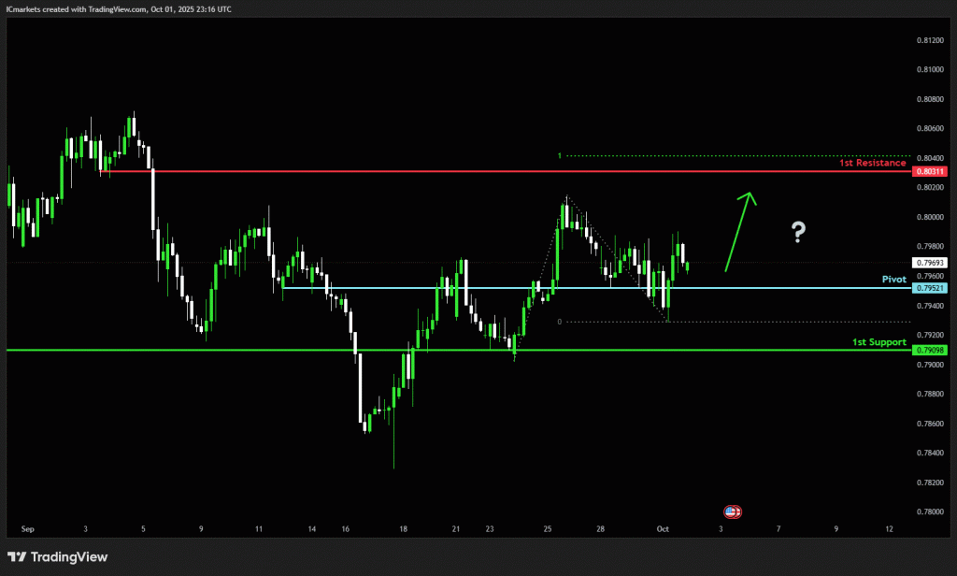Image resolution: width=957 pixels, height=576 pixels.
Task: Click the green upward arrow drawing
Action: click(x=739, y=229)
